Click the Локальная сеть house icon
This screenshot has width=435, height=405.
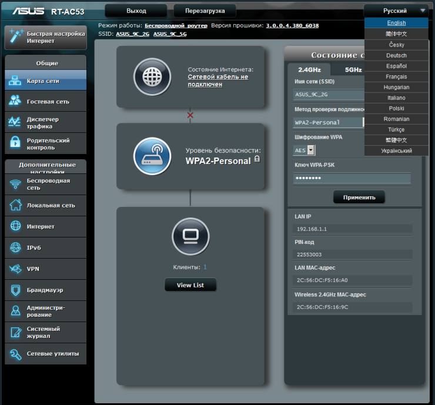(15, 205)
